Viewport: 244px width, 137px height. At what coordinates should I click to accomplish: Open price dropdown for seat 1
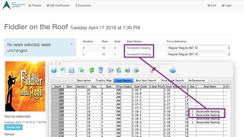click(198, 54)
